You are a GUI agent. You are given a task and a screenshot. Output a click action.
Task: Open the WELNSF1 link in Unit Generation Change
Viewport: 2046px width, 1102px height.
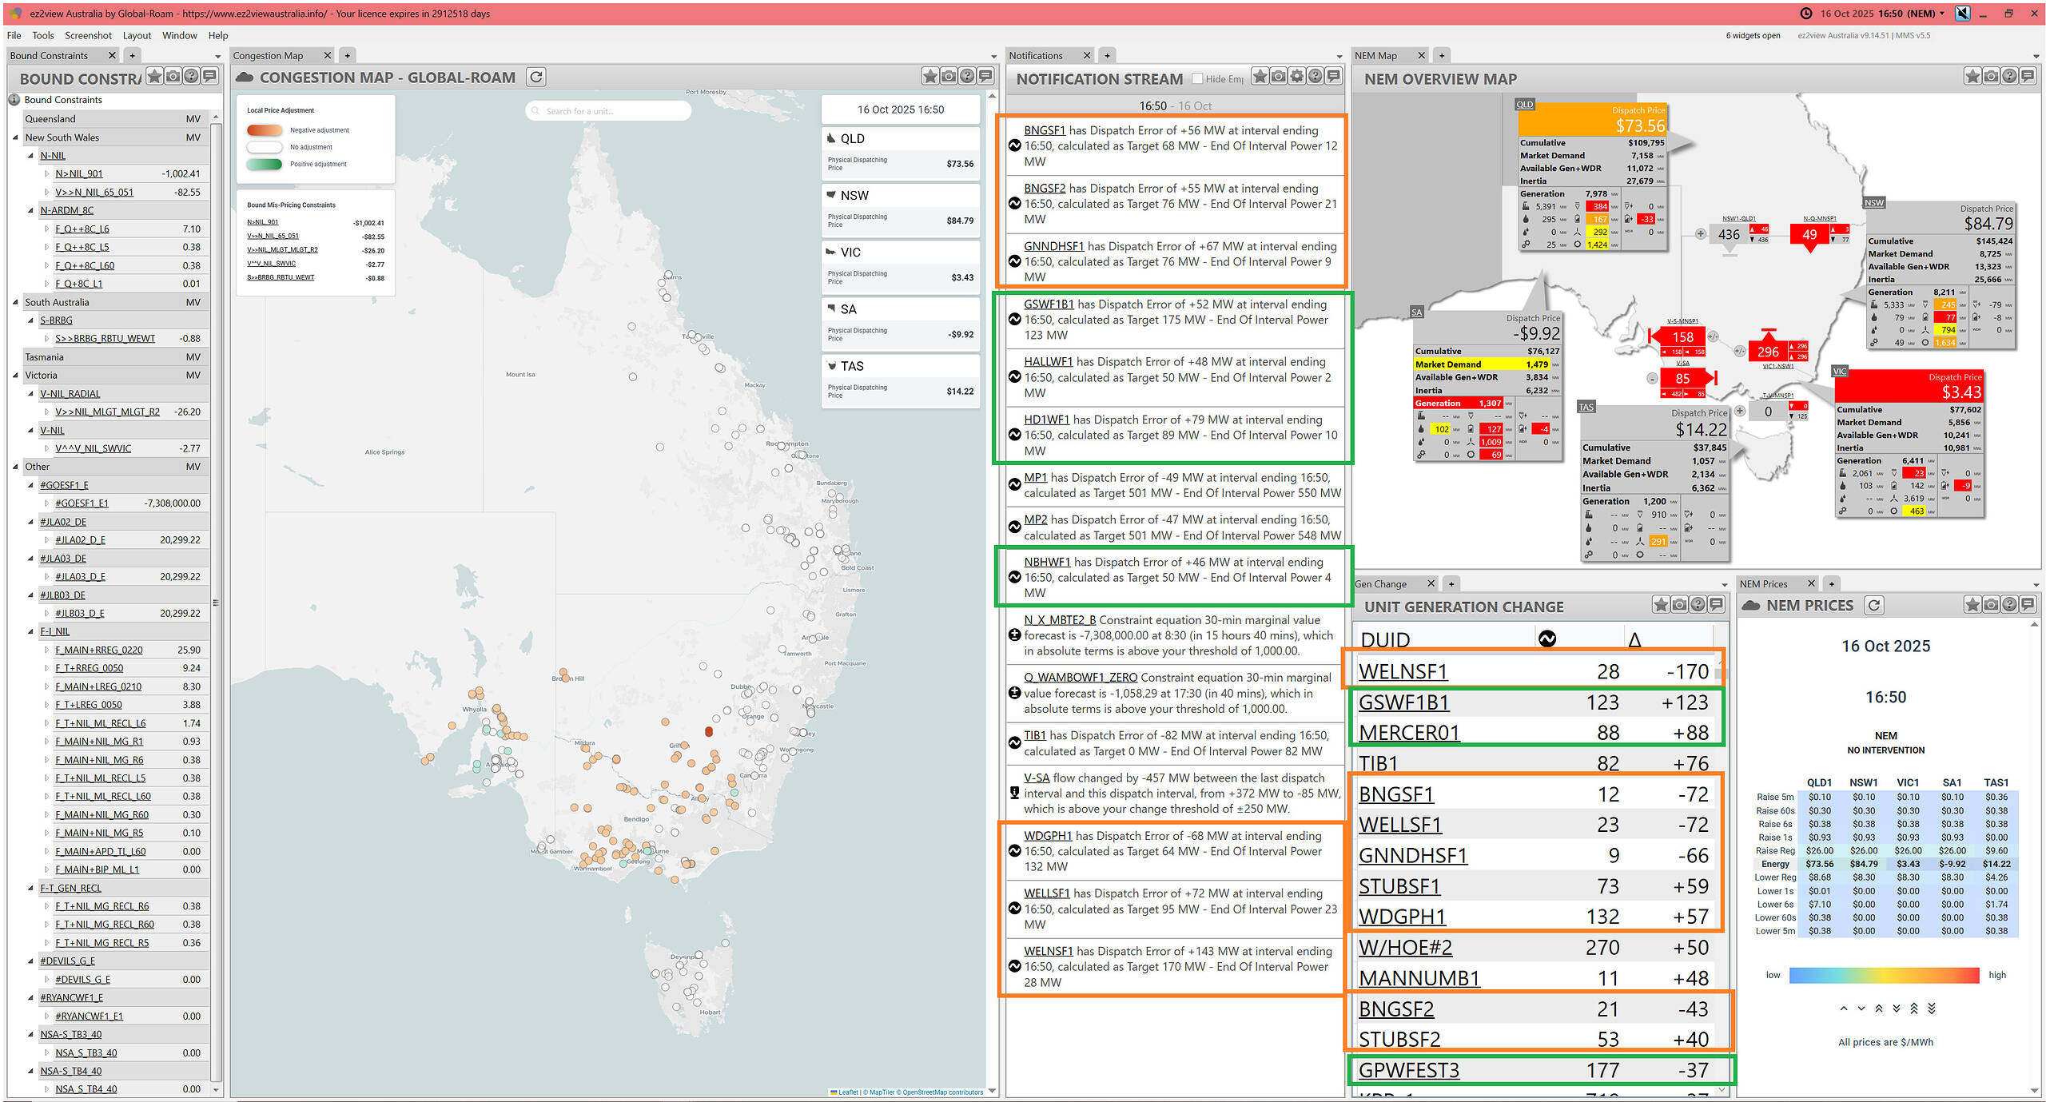tap(1403, 672)
